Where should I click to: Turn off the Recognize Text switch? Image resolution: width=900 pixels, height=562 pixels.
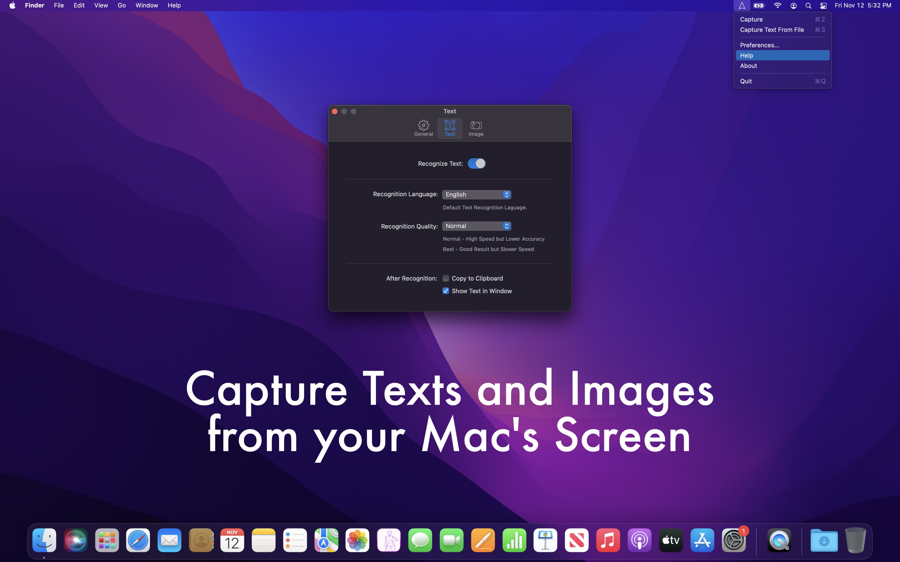coord(476,164)
